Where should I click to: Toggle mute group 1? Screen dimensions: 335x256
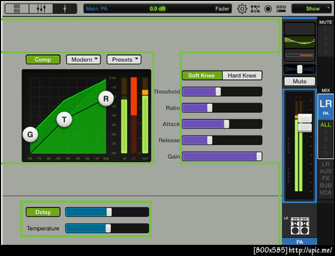(326, 31)
